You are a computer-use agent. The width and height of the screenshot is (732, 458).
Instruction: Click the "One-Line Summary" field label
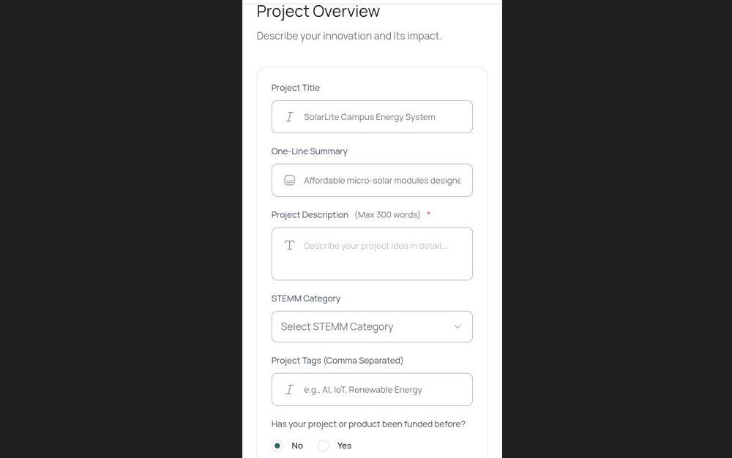[310, 151]
